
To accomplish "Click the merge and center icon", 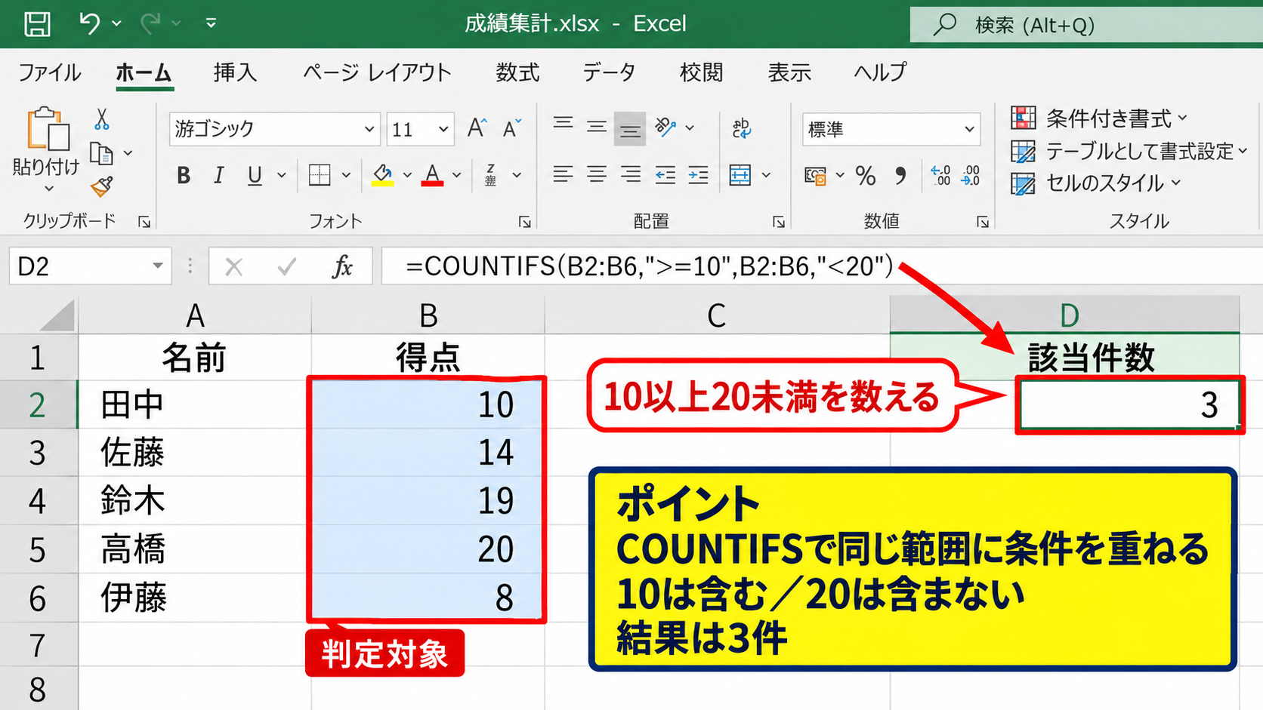I will tap(740, 175).
